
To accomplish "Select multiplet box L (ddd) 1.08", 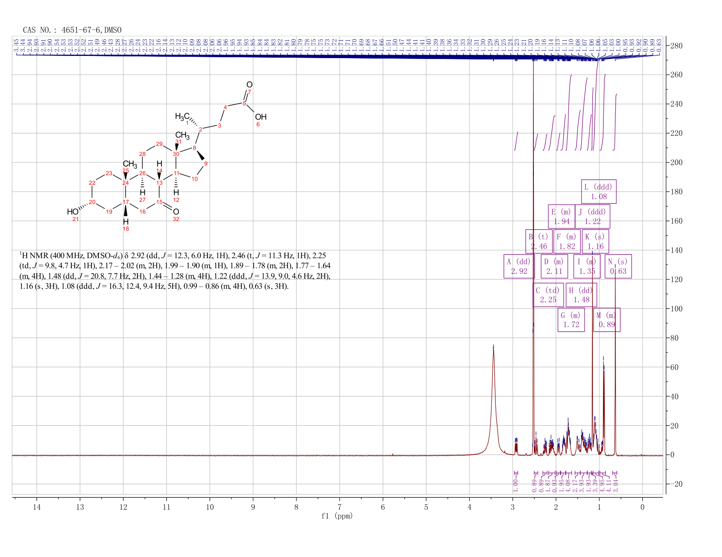I will coord(599,191).
